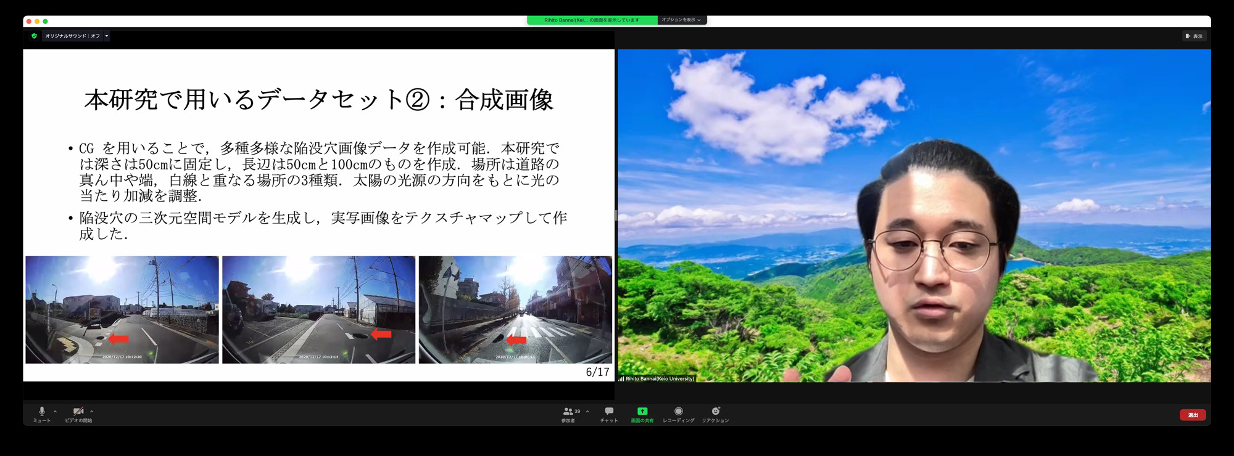The width and height of the screenshot is (1234, 456).
Task: Open the participants panel
Action: [568, 412]
